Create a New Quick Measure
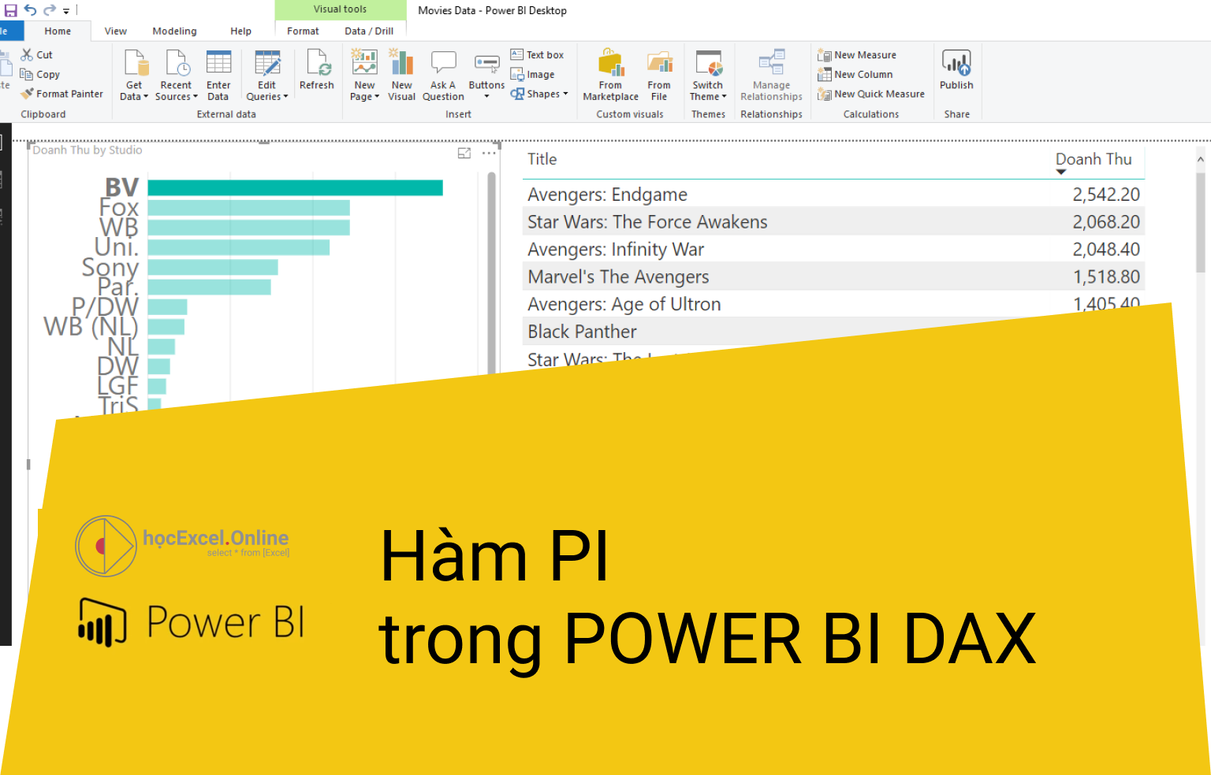Viewport: 1211px width, 775px height. [871, 94]
